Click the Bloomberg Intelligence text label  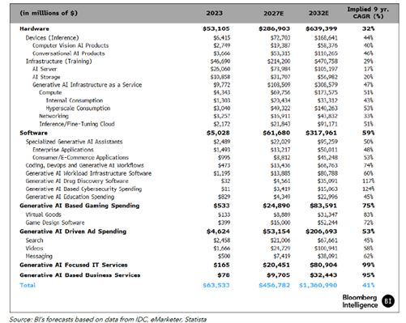[x=360, y=301]
